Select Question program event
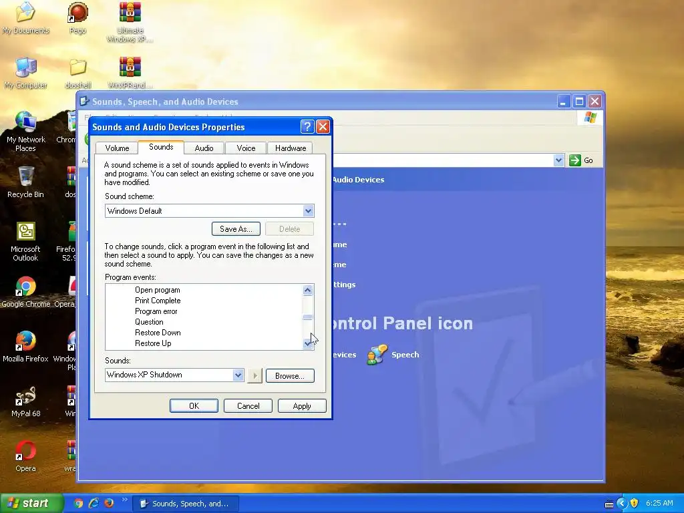This screenshot has width=684, height=513. tap(149, 322)
